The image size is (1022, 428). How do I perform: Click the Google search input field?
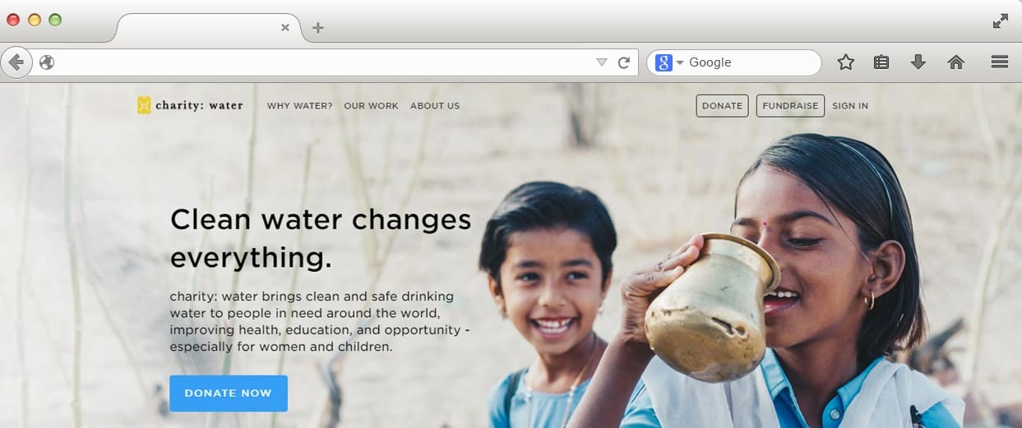pos(751,62)
